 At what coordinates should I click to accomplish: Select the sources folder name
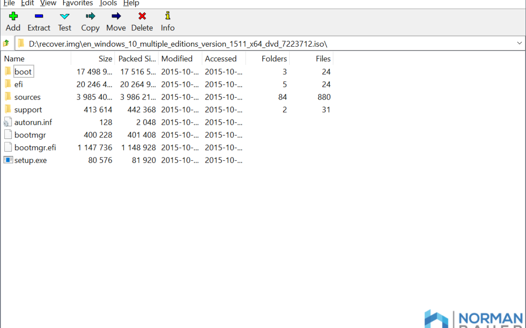point(27,97)
